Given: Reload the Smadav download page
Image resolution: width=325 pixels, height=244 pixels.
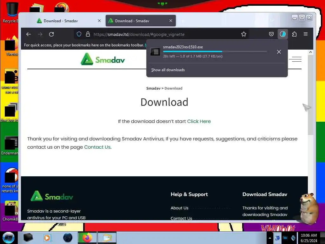Looking at the screenshot, I should pos(51,34).
